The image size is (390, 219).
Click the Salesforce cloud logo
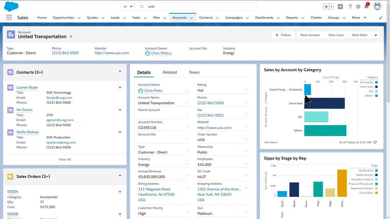[x=12, y=6]
